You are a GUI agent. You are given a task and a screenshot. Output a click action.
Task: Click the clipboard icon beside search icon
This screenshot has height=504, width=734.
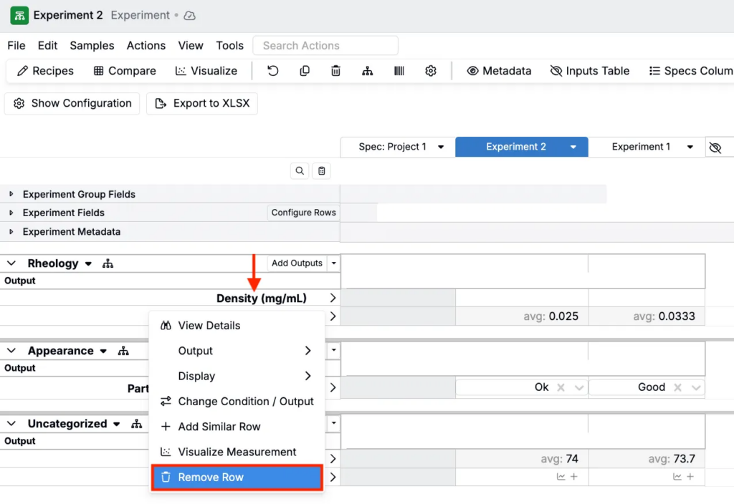tap(321, 170)
